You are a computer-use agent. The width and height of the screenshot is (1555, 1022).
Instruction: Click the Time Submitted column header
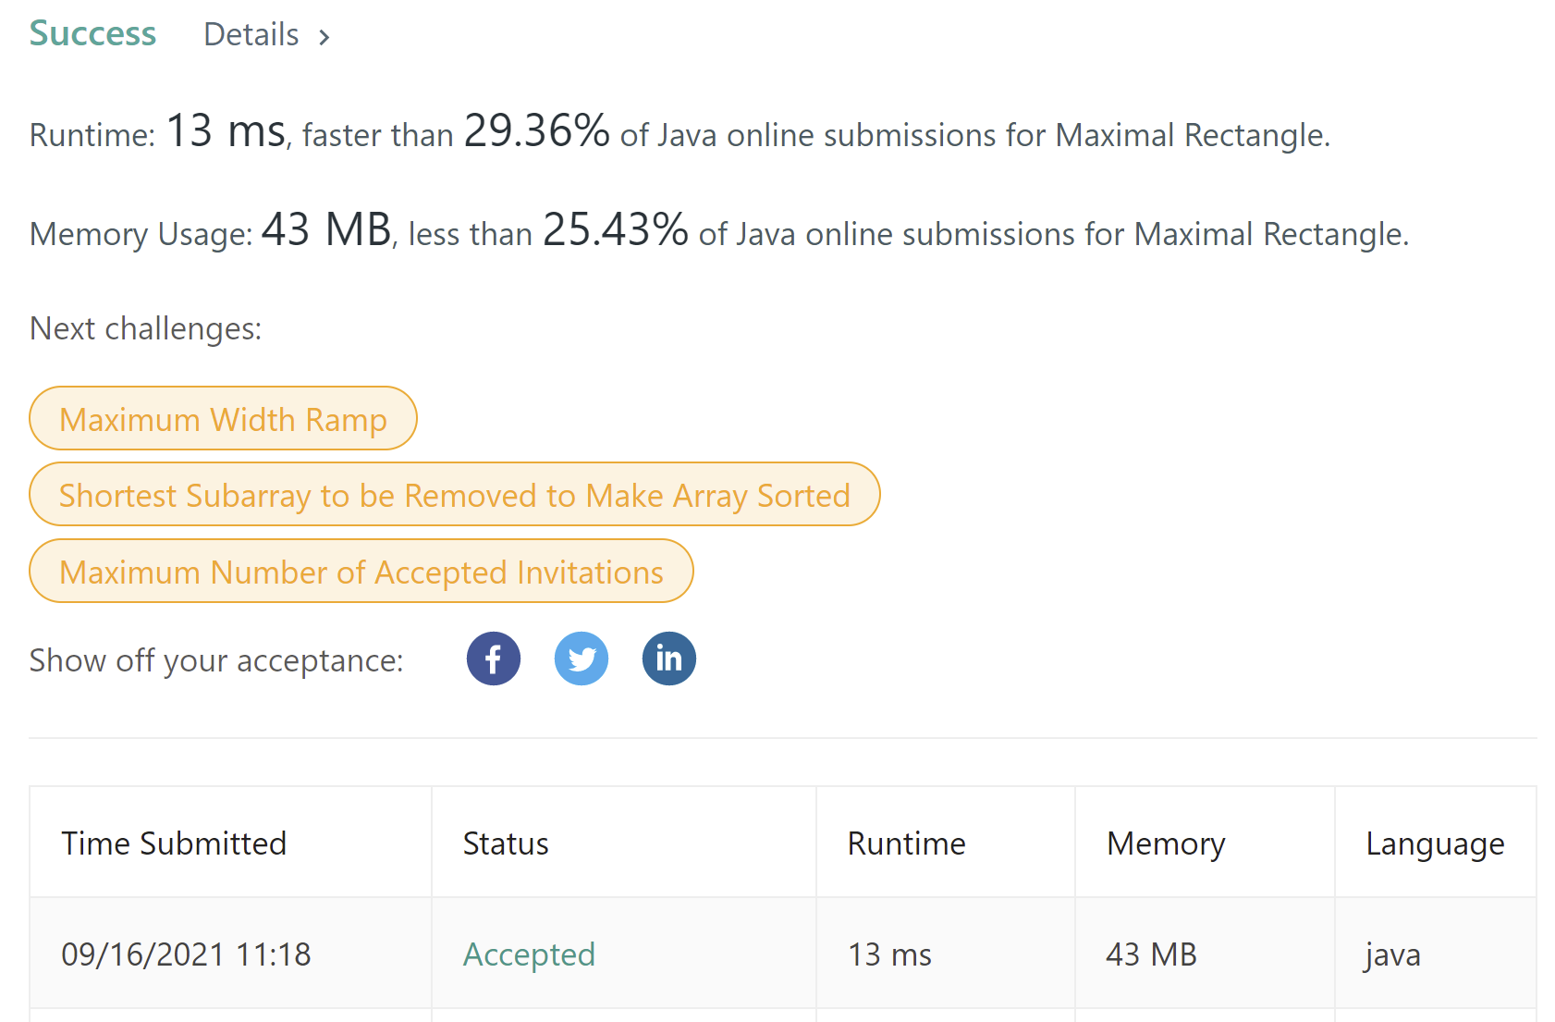pyautogui.click(x=174, y=843)
